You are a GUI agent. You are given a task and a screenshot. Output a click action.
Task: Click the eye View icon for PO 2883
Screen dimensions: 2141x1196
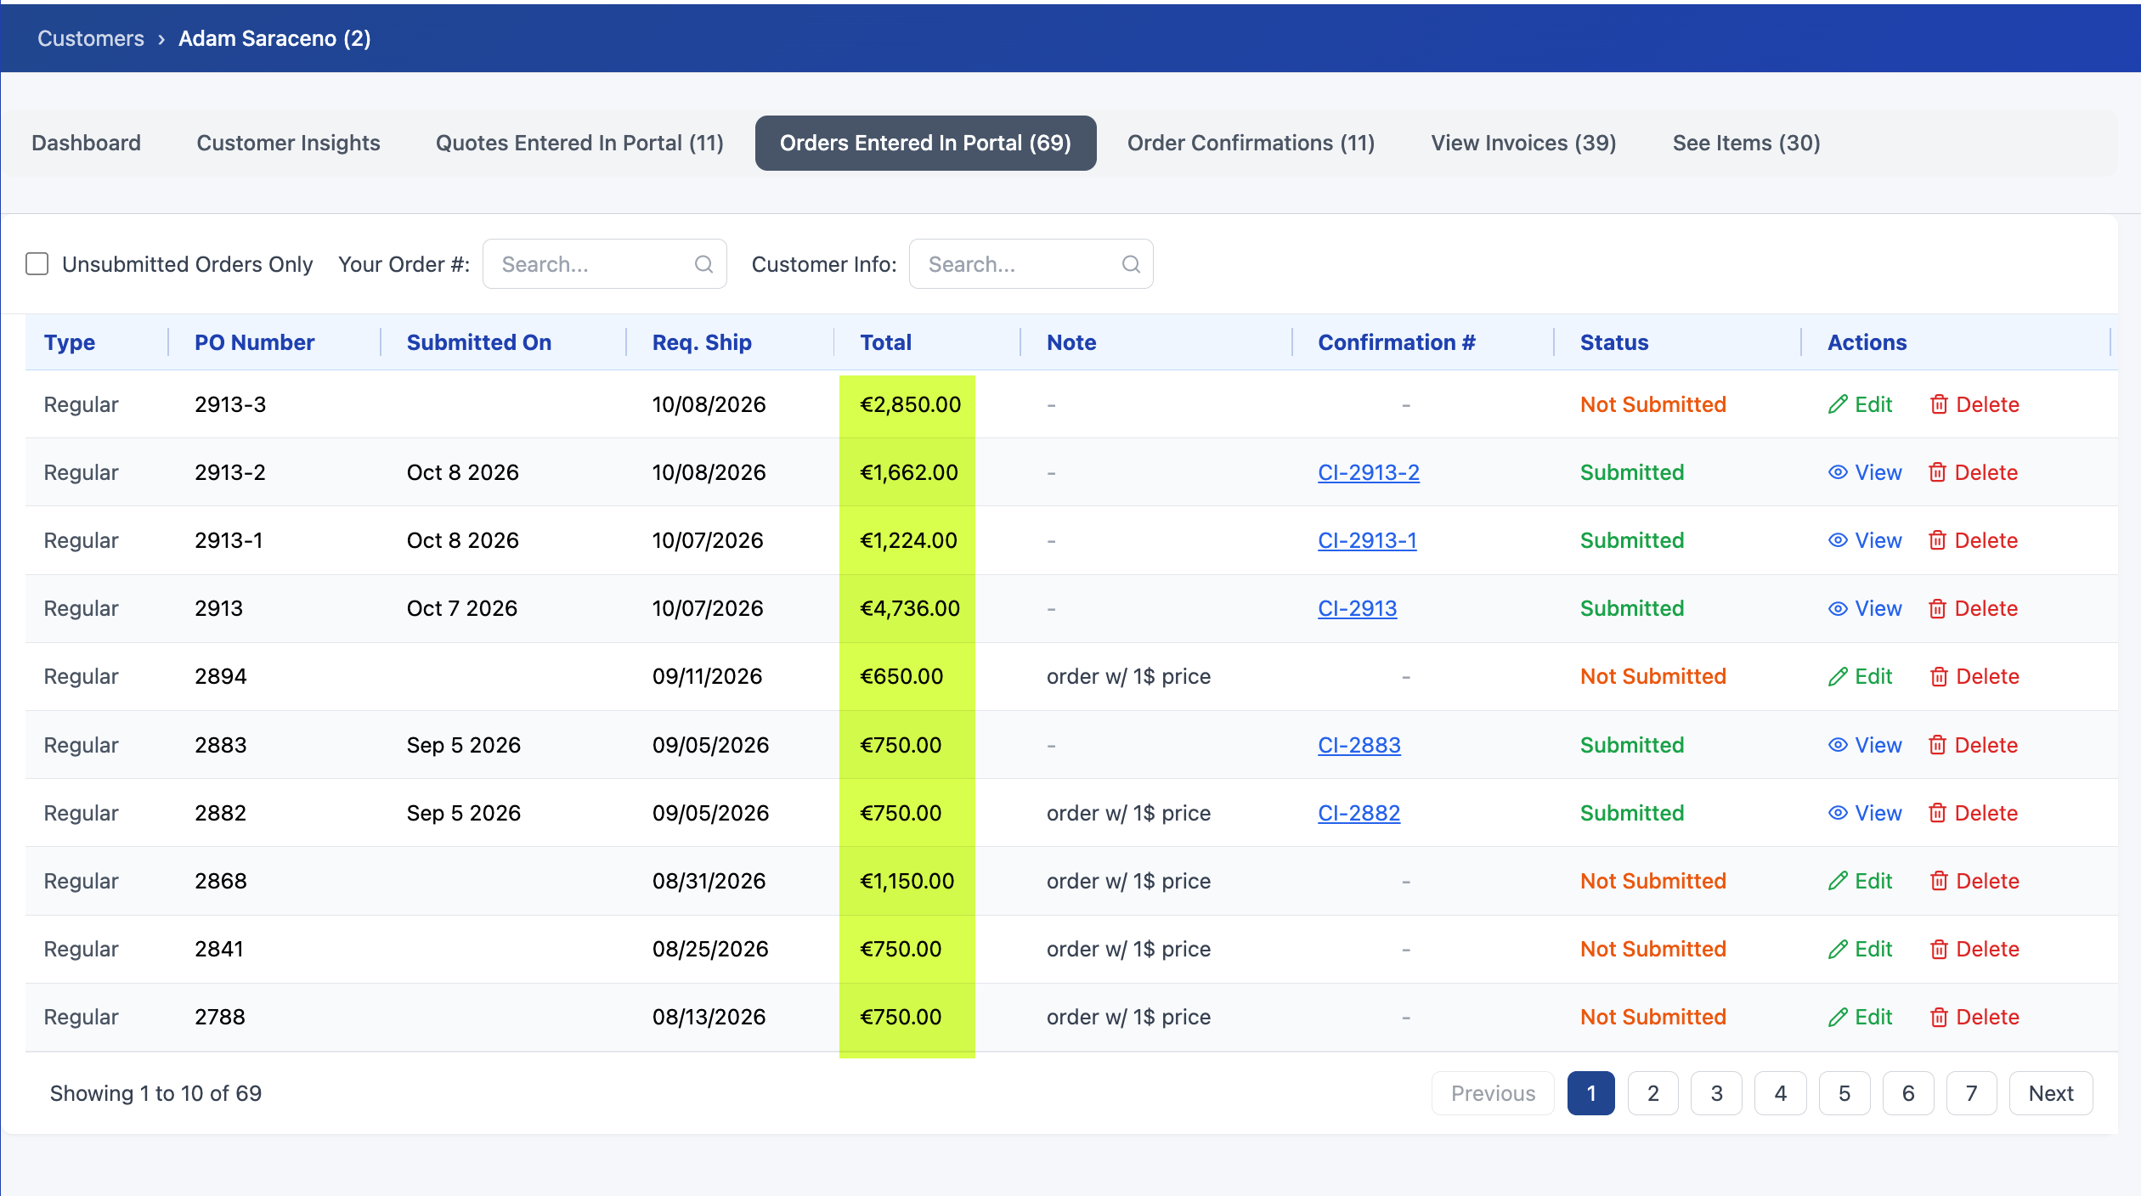(1838, 745)
